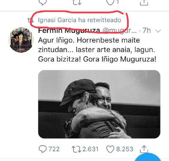Tap the retweet icon of the previous tweet
169x161 pixels.
[x=77, y=3]
